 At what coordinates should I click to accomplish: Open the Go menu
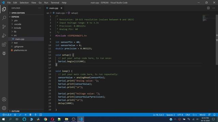pos(40,3)
